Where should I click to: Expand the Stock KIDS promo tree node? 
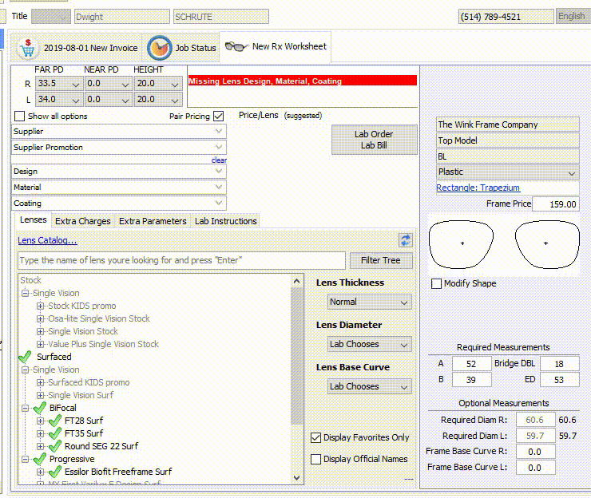[41, 306]
